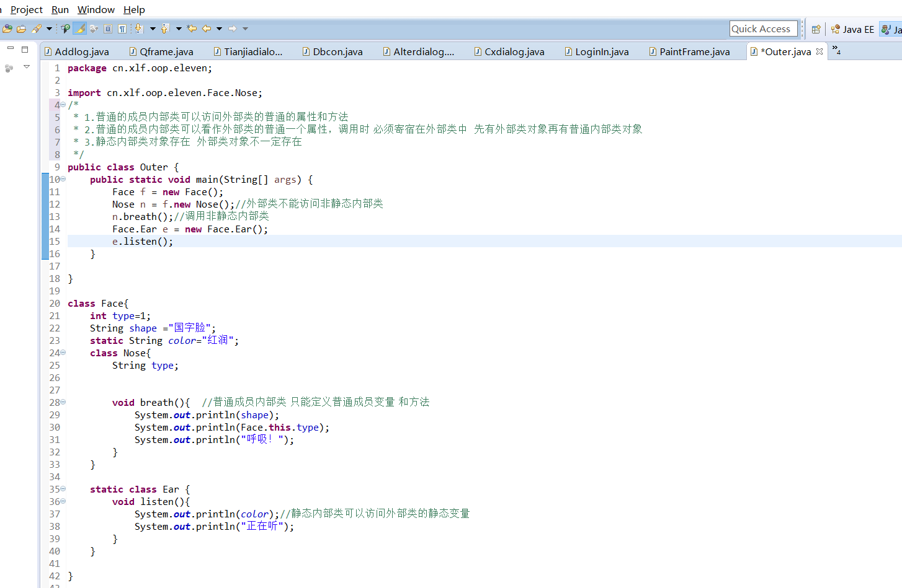Click the Next Annotation down-arrow icon
902x588 pixels.
tap(139, 29)
